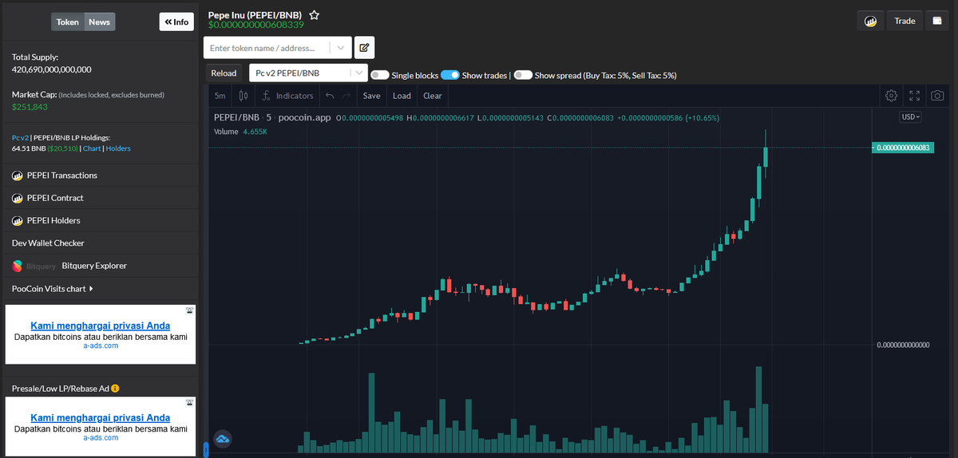Viewport: 958px width, 458px height.
Task: Click Save in the chart toolbar
Action: (x=372, y=96)
